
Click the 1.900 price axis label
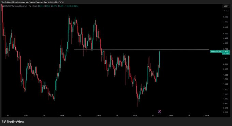point(226,75)
